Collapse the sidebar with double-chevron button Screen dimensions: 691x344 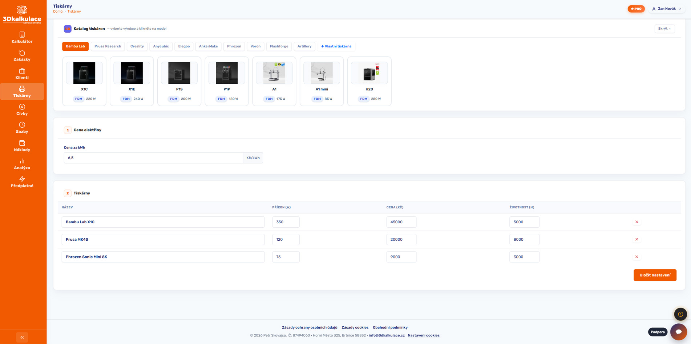click(x=22, y=337)
